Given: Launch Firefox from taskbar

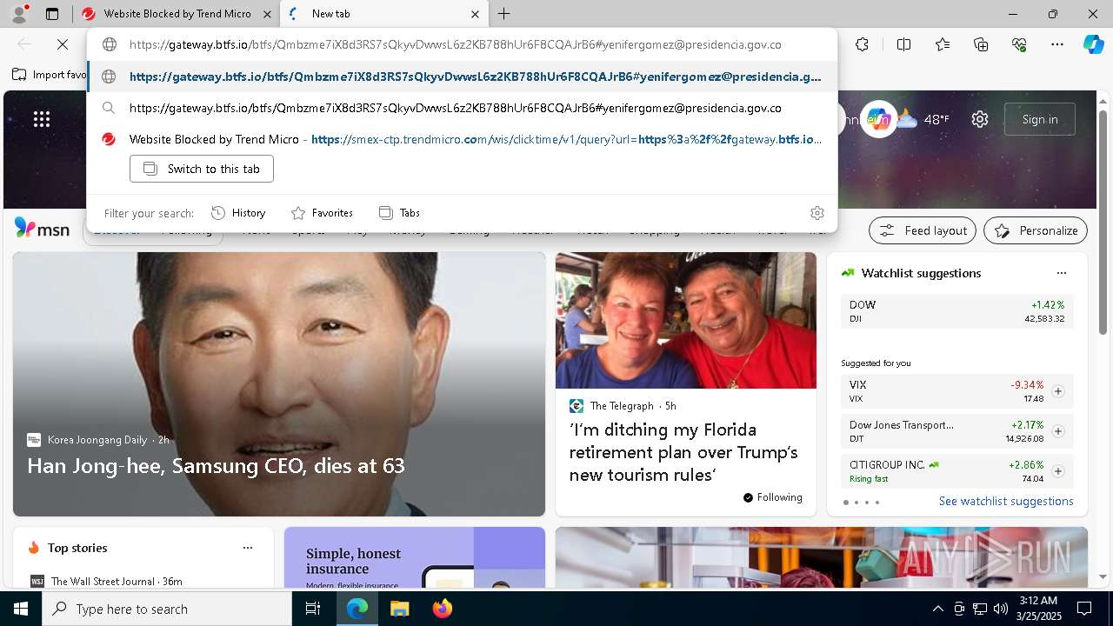Looking at the screenshot, I should [442, 609].
